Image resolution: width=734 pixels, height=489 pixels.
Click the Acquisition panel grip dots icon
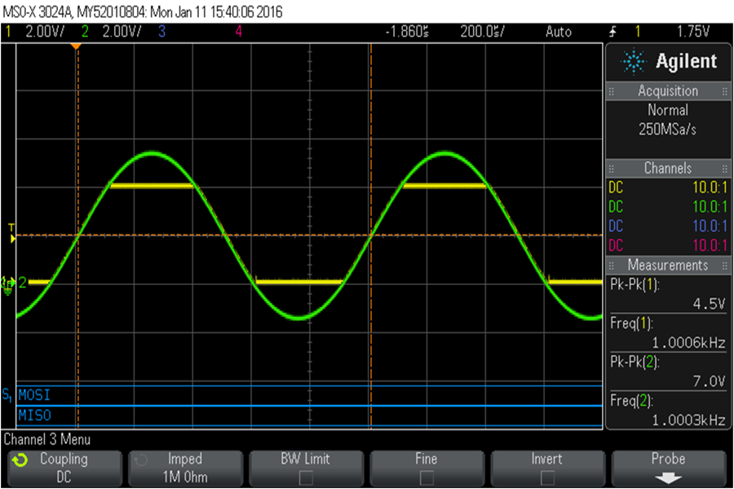click(x=611, y=91)
